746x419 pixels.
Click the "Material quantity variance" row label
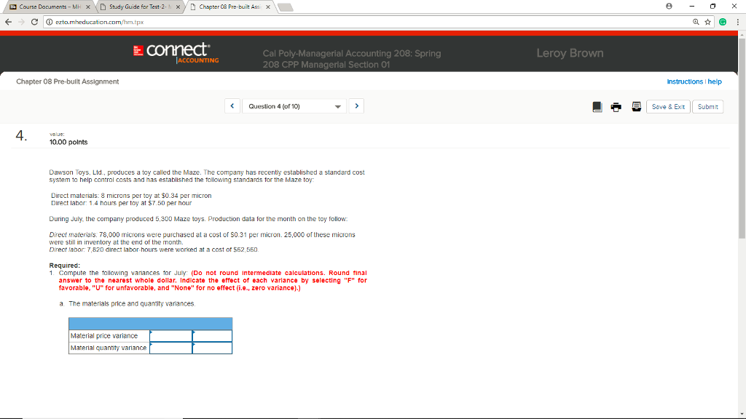(109, 348)
